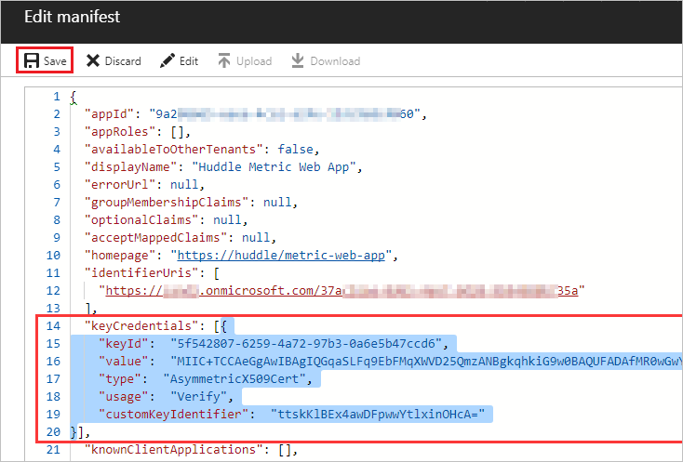Screen dimensions: 683x462
Task: Click the Upload button label
Action: pyautogui.click(x=254, y=61)
